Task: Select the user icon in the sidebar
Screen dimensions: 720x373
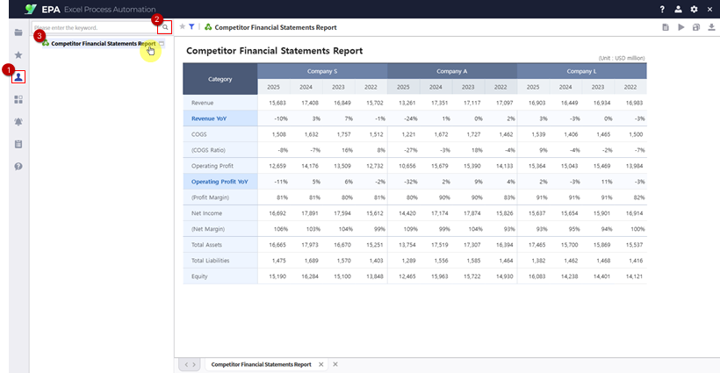Action: (18, 77)
